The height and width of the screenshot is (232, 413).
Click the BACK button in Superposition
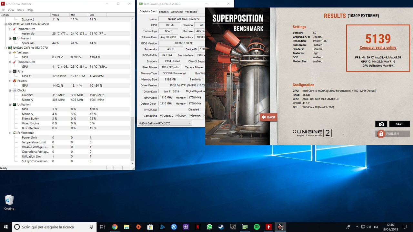(268, 117)
